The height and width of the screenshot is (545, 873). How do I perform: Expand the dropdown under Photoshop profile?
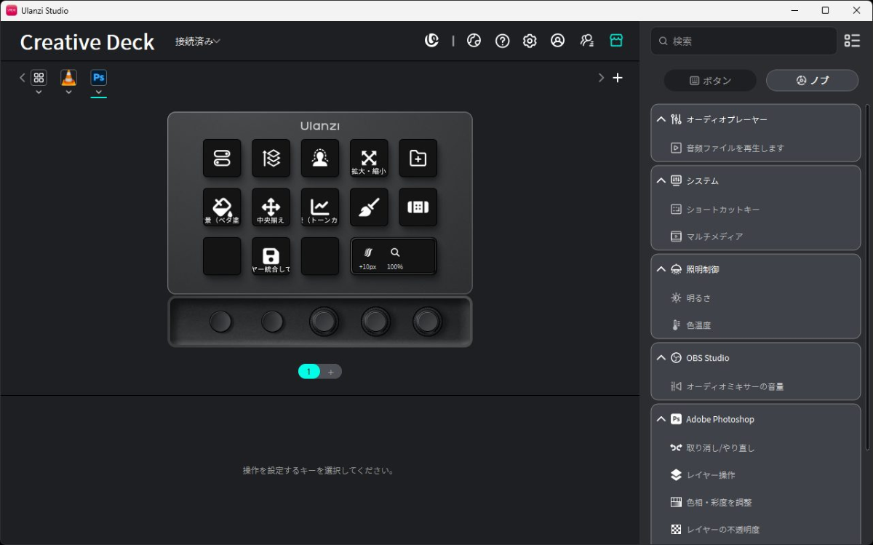(x=98, y=92)
